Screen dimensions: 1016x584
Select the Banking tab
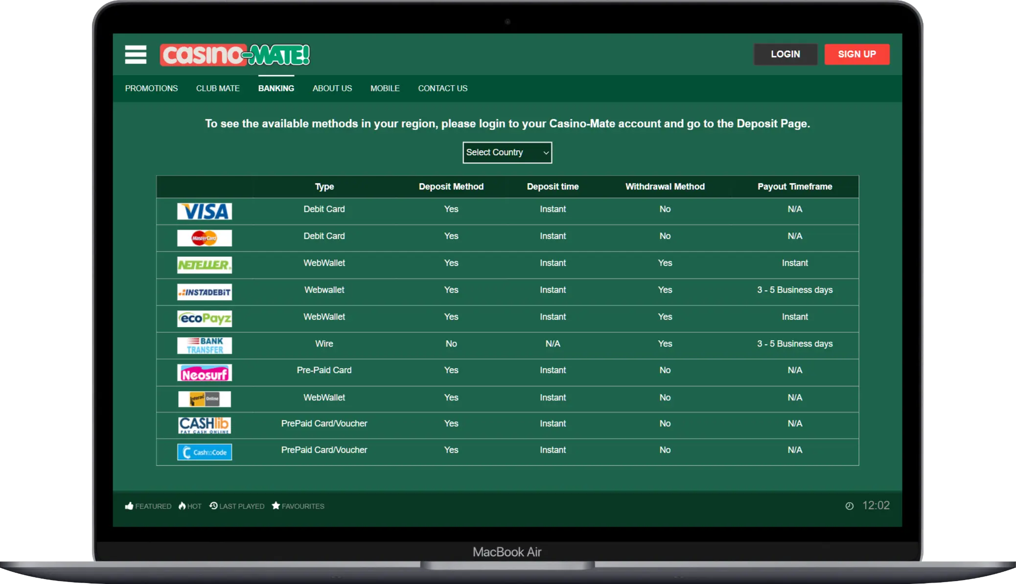tap(276, 89)
